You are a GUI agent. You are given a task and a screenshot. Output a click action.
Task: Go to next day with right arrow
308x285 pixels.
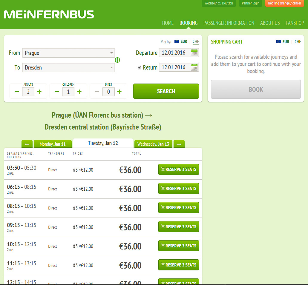click(x=179, y=144)
